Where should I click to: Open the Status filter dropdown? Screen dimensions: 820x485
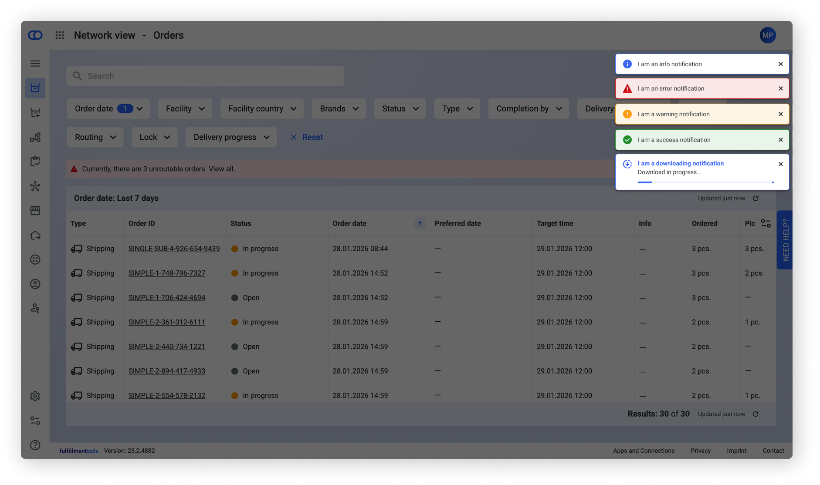pos(400,109)
